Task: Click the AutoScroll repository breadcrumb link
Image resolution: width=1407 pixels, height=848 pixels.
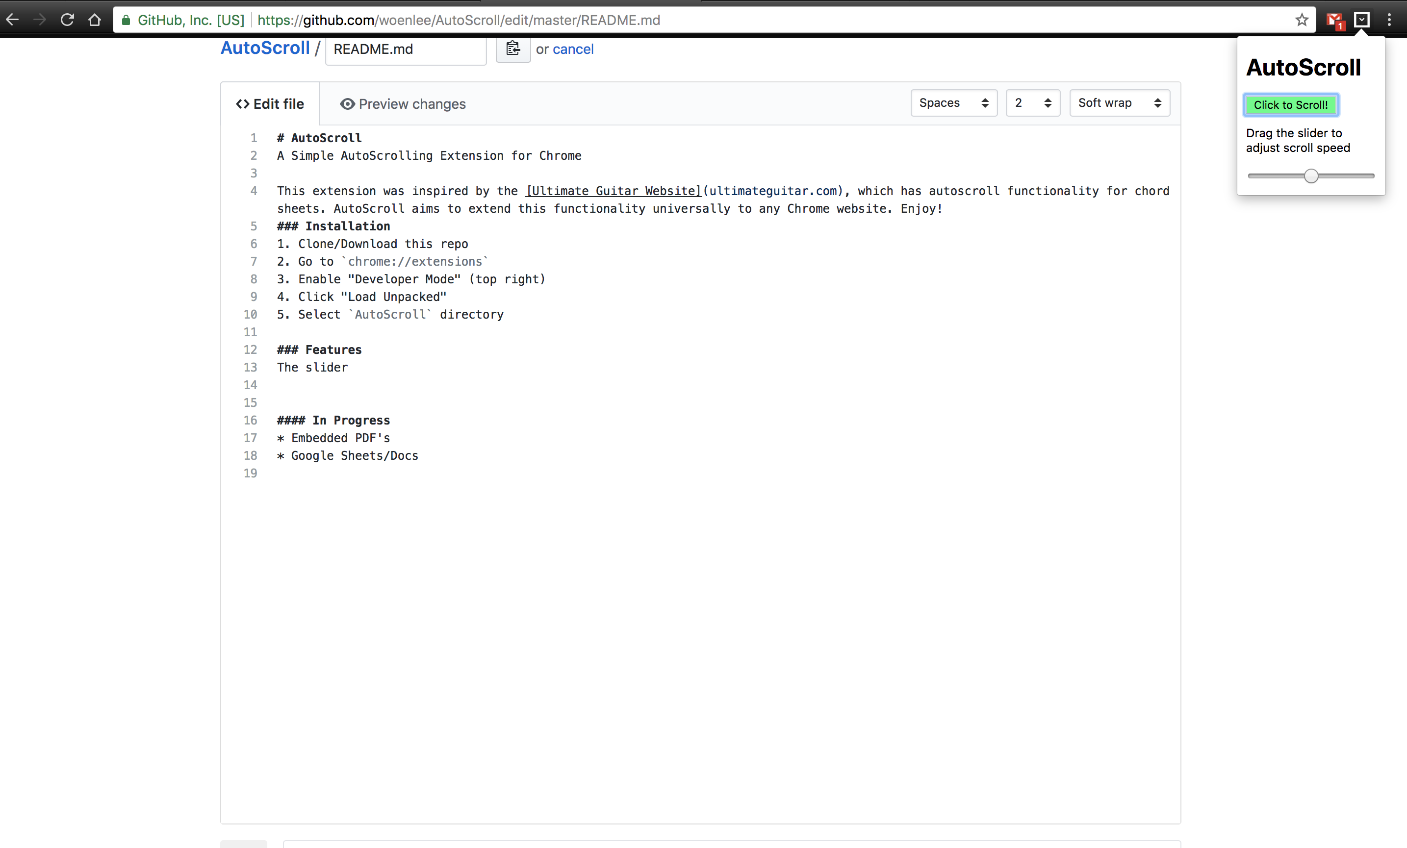Action: coord(265,48)
